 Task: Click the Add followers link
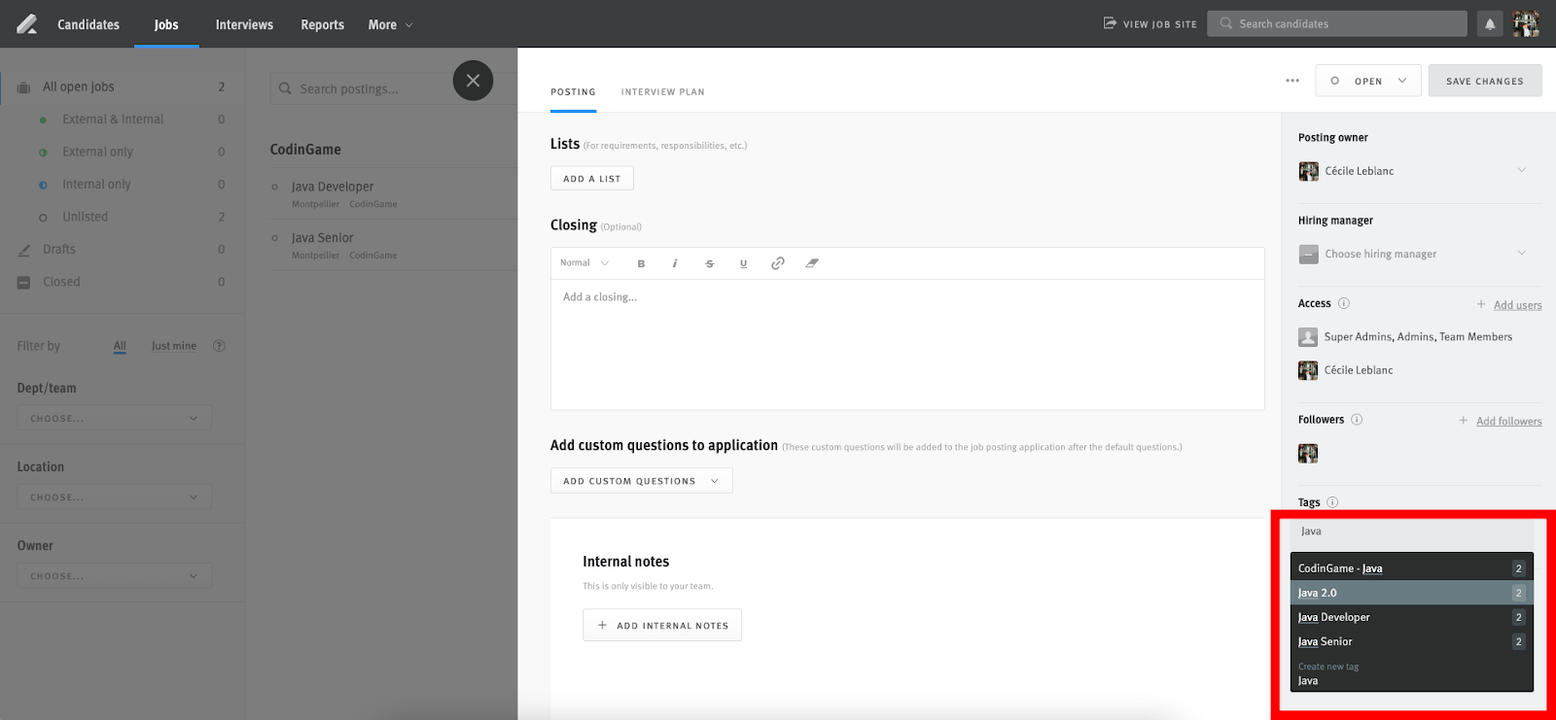pyautogui.click(x=1508, y=421)
